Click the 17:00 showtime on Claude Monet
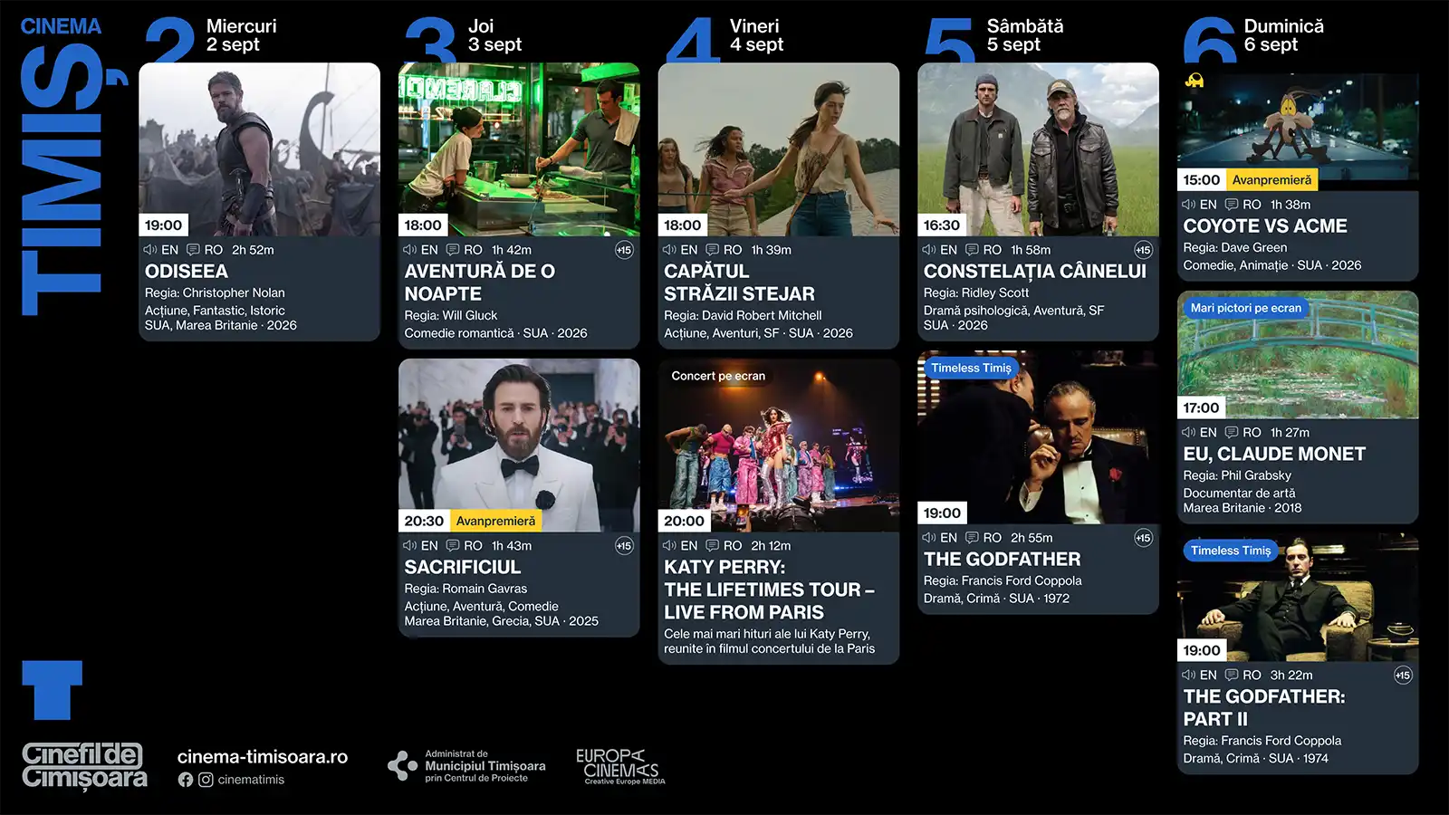The width and height of the screenshot is (1449, 815). tap(1202, 408)
